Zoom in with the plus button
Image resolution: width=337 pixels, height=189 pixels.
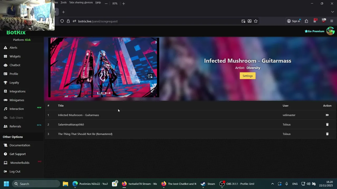pyautogui.click(x=123, y=3)
